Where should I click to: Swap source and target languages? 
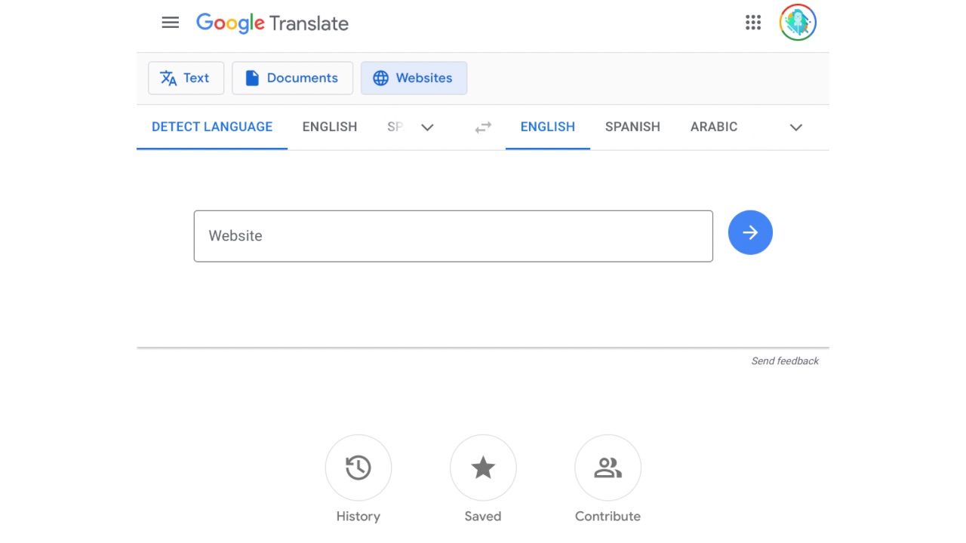click(x=483, y=127)
